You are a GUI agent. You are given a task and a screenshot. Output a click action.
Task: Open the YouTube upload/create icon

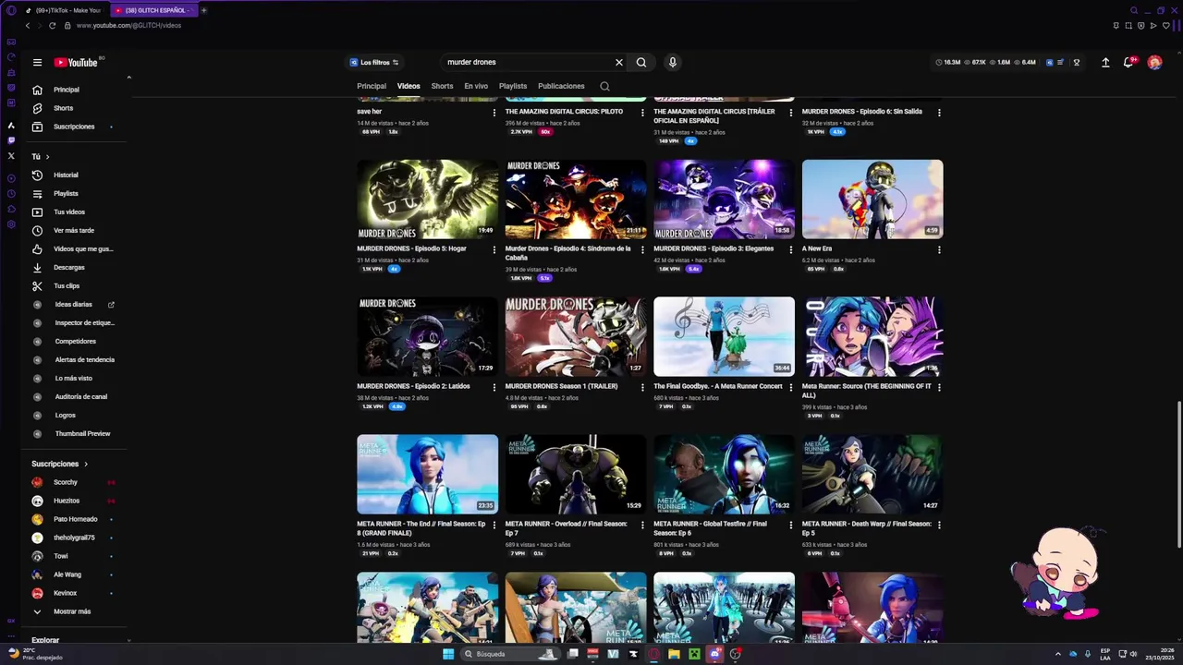point(1105,63)
